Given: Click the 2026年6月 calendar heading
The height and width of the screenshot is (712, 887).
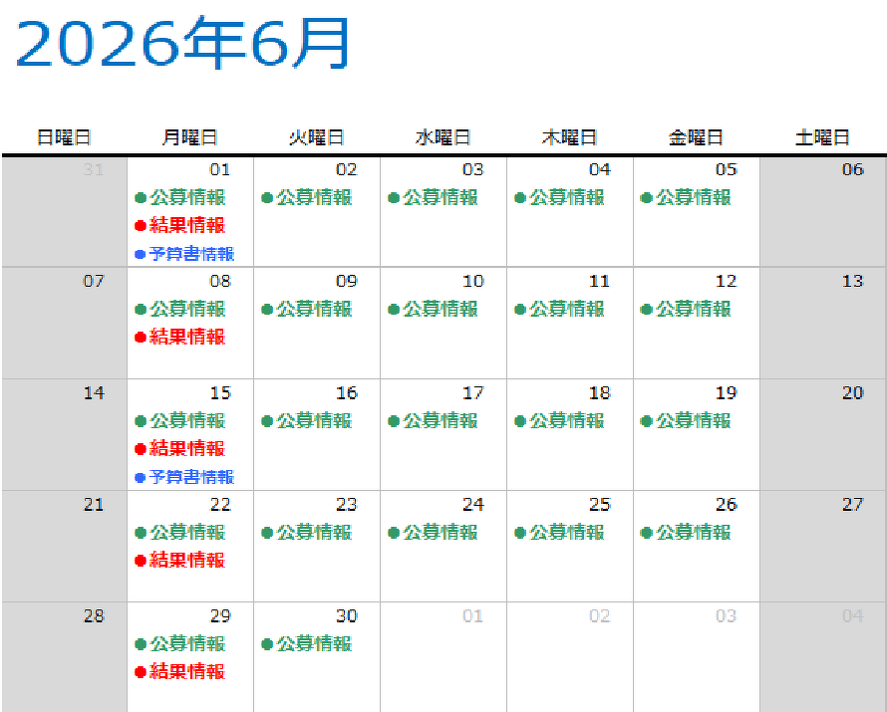Looking at the screenshot, I should tap(182, 44).
